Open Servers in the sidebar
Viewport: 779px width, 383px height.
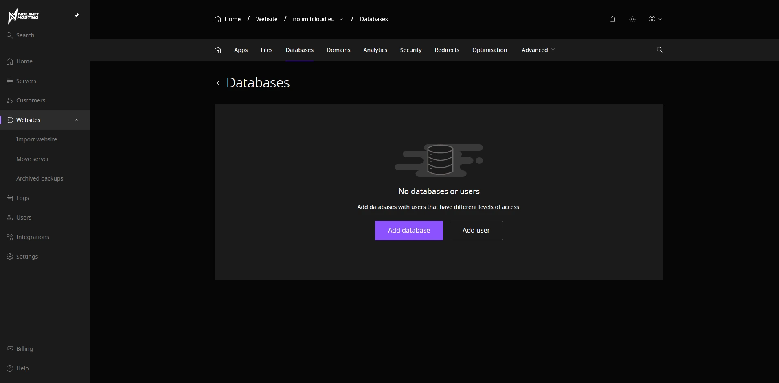(x=45, y=81)
